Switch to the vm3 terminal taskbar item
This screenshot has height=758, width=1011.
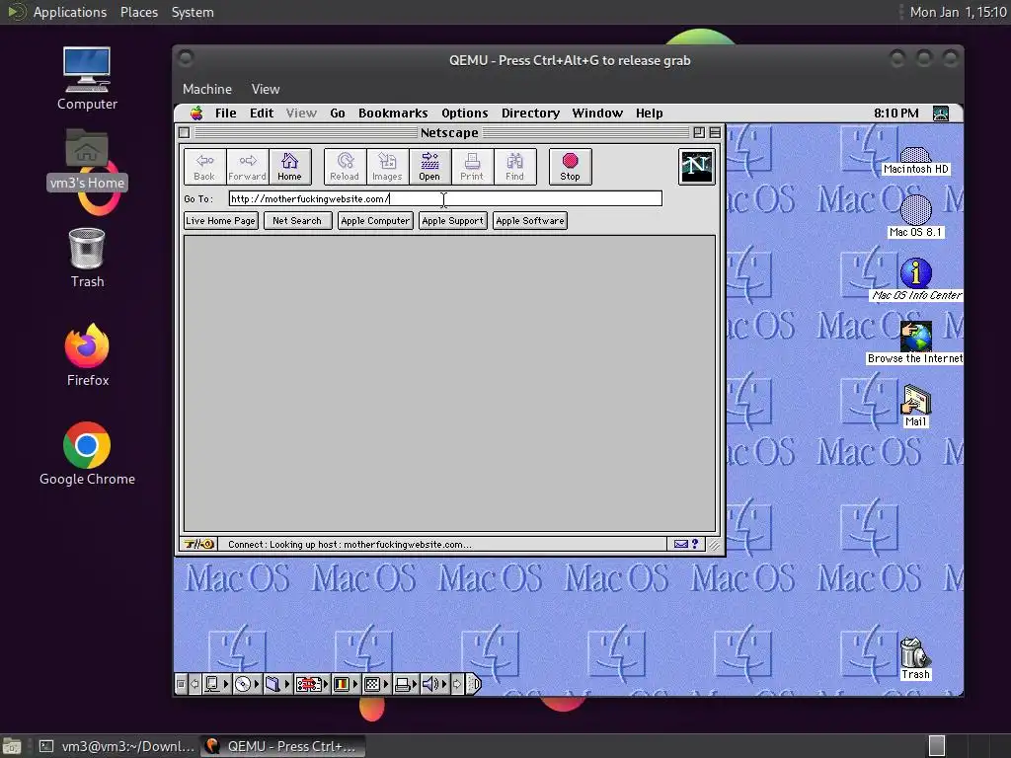(117, 746)
